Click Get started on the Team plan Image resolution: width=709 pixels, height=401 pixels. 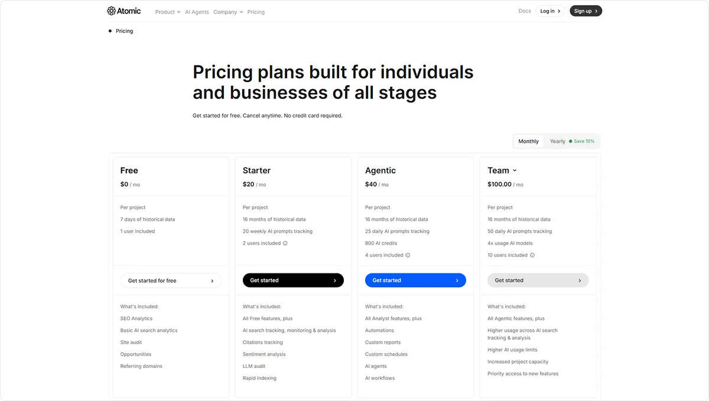point(538,280)
